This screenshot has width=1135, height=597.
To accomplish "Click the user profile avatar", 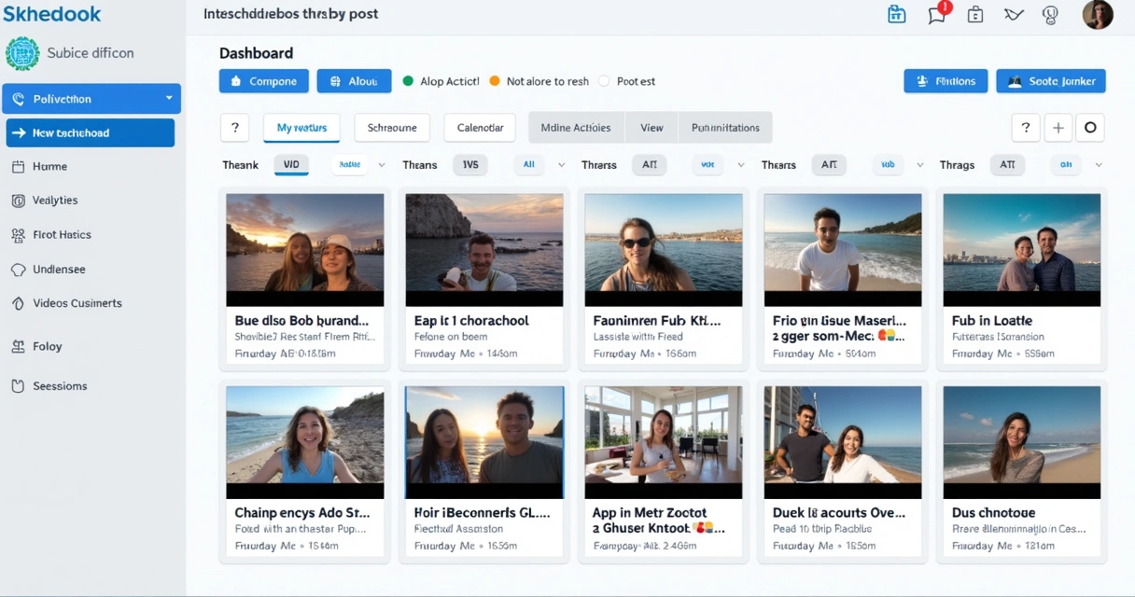I will [x=1098, y=15].
